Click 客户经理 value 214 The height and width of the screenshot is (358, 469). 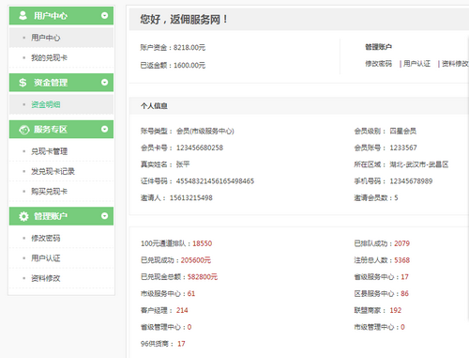pyautogui.click(x=182, y=310)
